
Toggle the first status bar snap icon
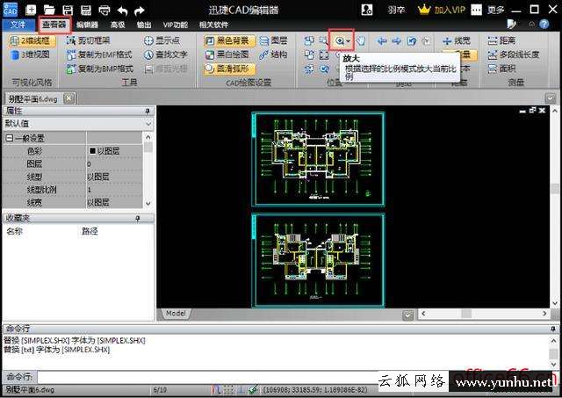coord(216,390)
